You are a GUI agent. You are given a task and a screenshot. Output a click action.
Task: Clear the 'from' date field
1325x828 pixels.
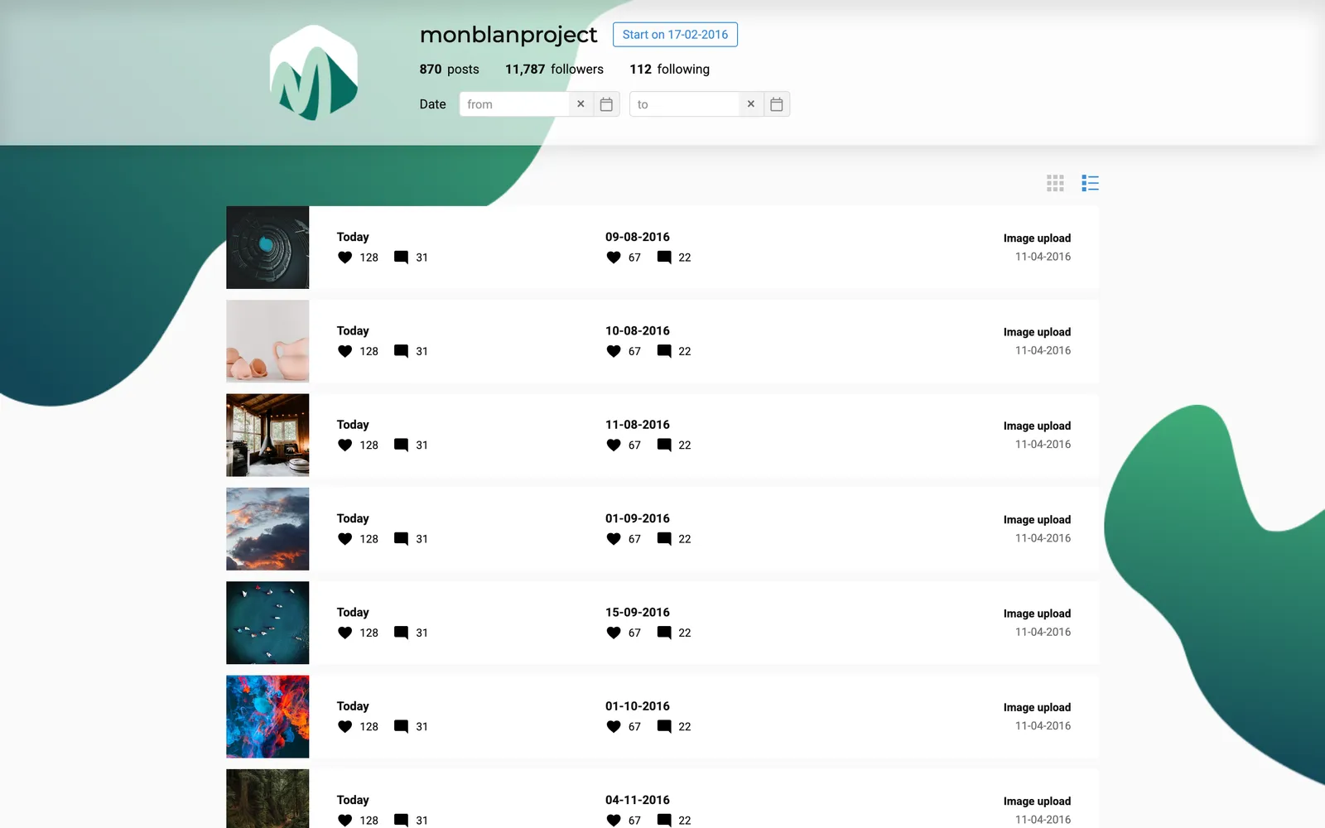[x=581, y=104]
